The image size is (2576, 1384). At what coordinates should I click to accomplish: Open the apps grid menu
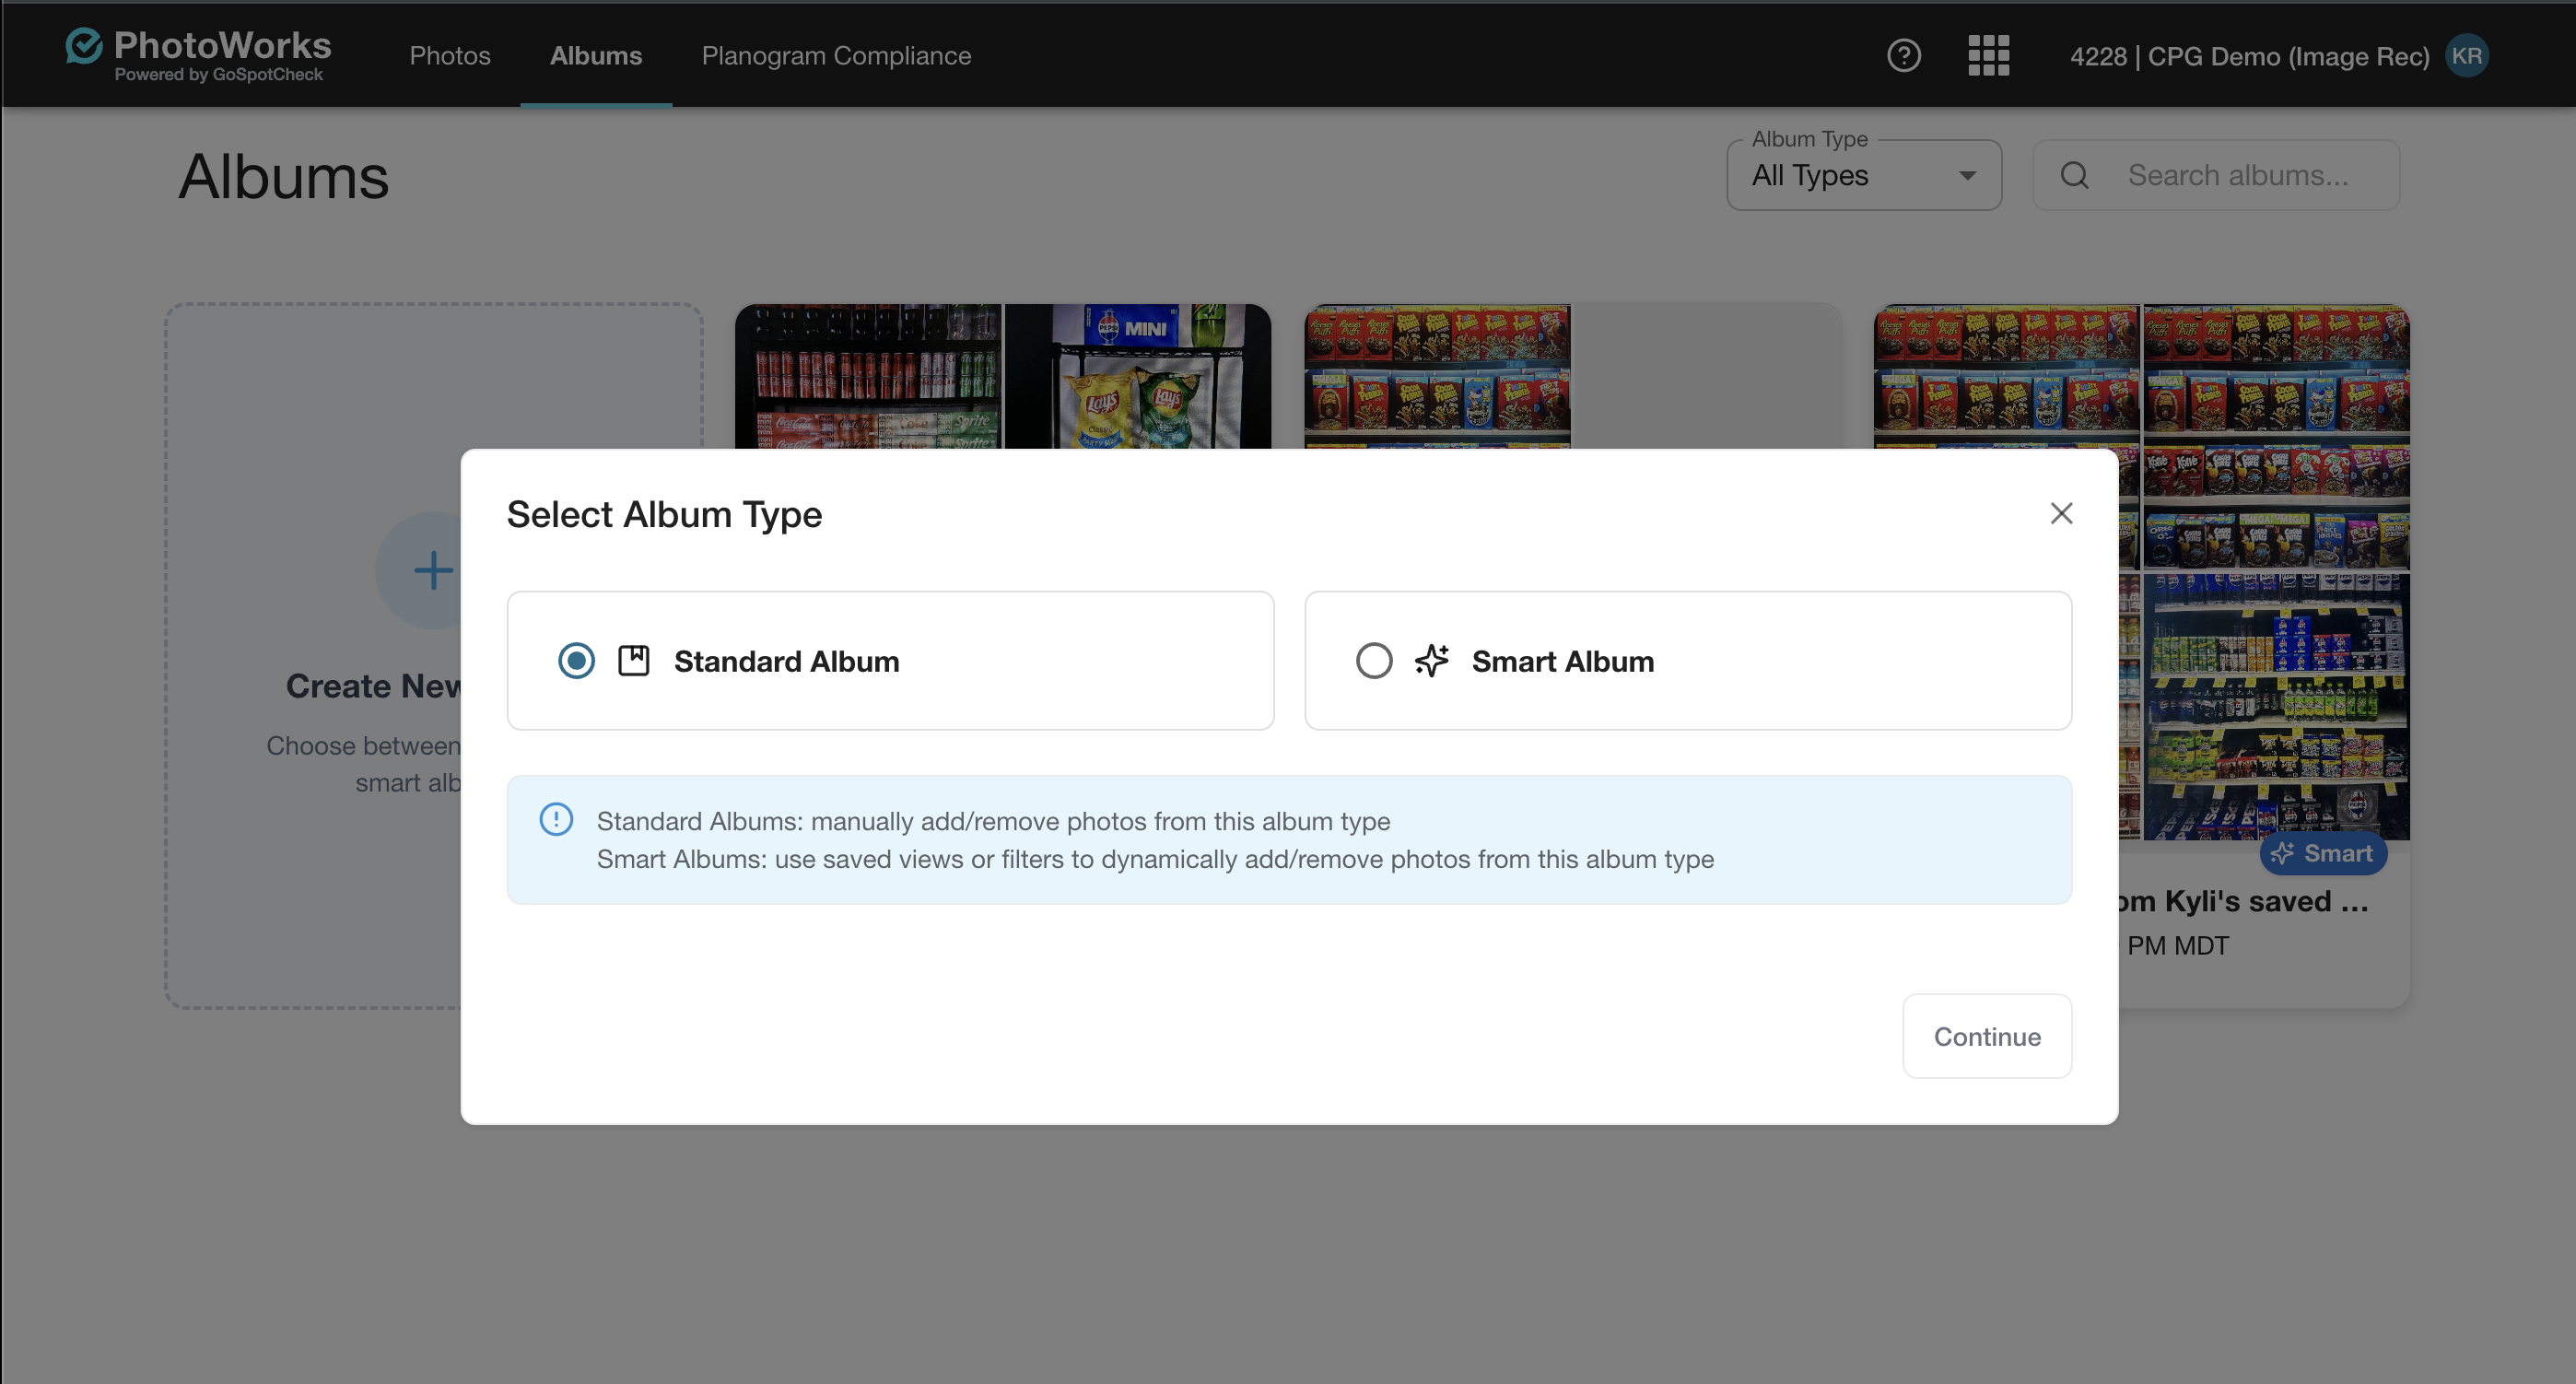coord(1988,55)
